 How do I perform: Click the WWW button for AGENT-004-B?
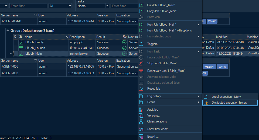click(x=212, y=21)
